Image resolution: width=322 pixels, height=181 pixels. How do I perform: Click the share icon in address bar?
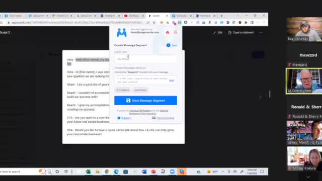[148, 22]
